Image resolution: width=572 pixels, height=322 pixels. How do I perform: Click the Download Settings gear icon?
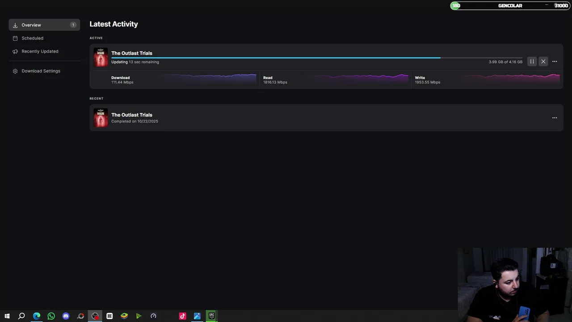(x=15, y=71)
